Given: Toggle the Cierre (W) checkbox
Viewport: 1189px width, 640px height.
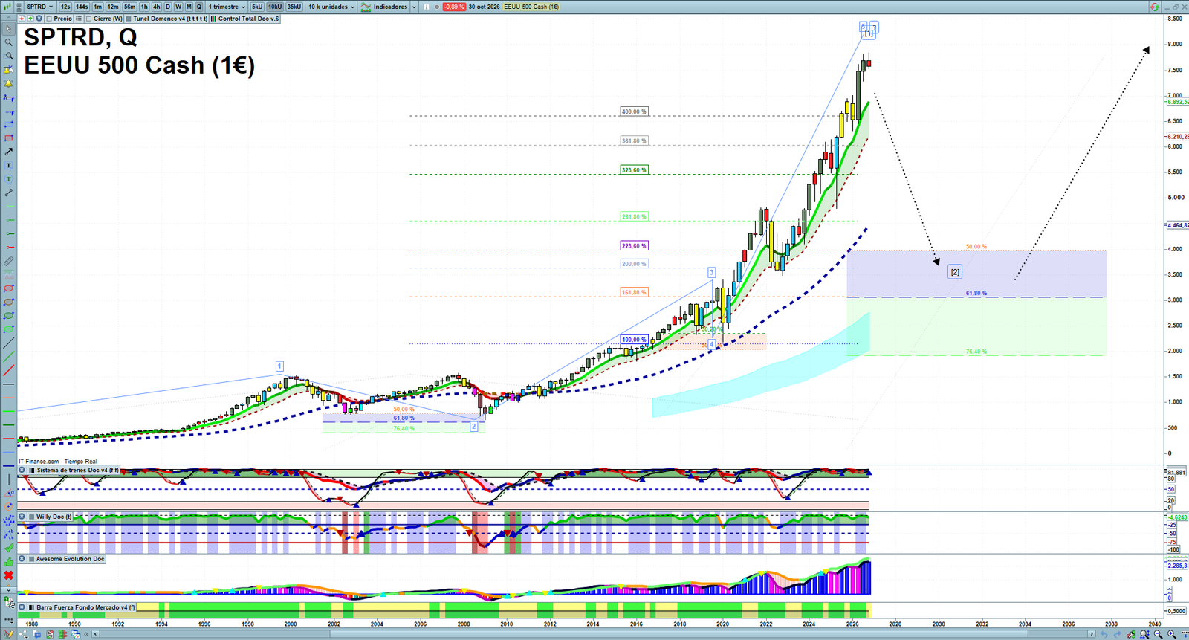Looking at the screenshot, I should tap(89, 19).
